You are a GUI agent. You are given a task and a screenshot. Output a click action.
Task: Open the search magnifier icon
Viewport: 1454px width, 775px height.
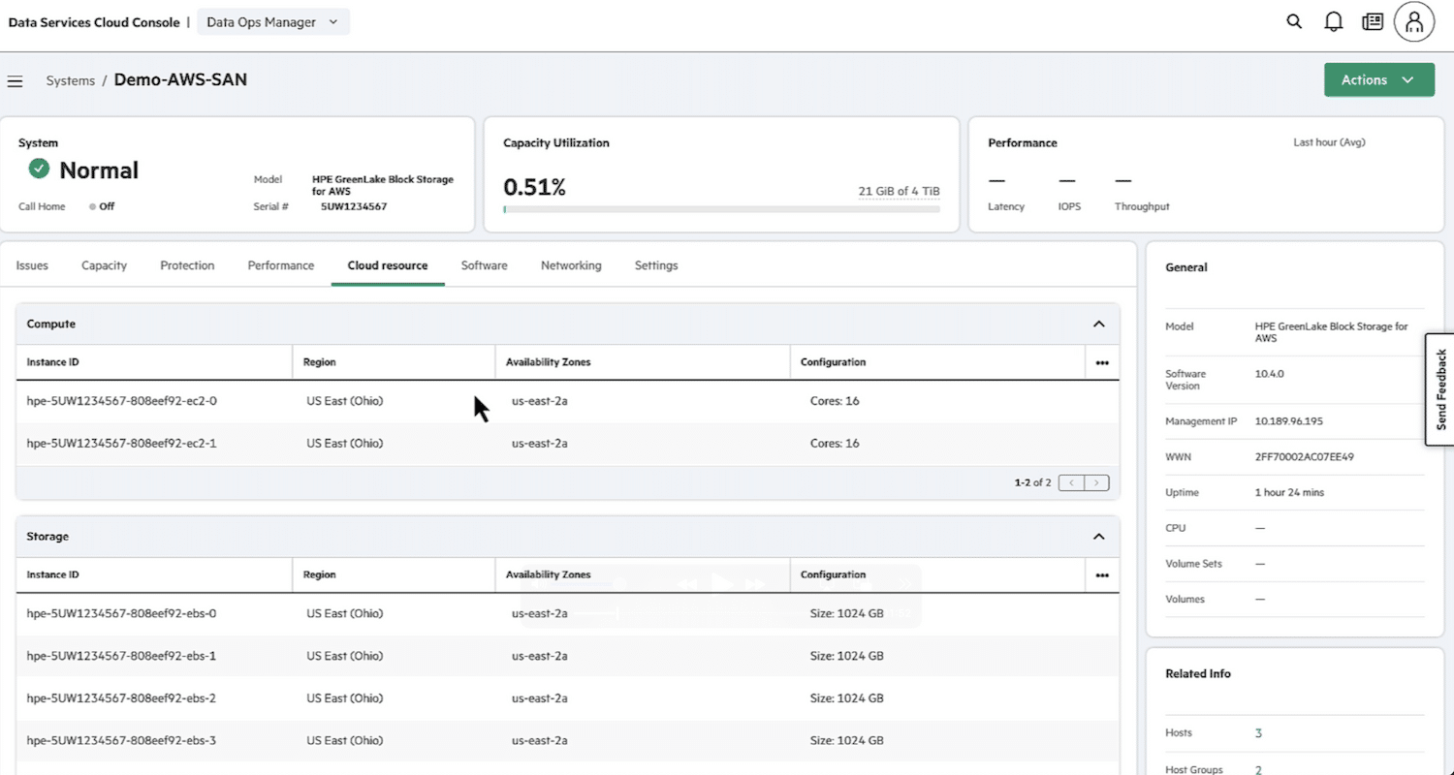[x=1294, y=21]
